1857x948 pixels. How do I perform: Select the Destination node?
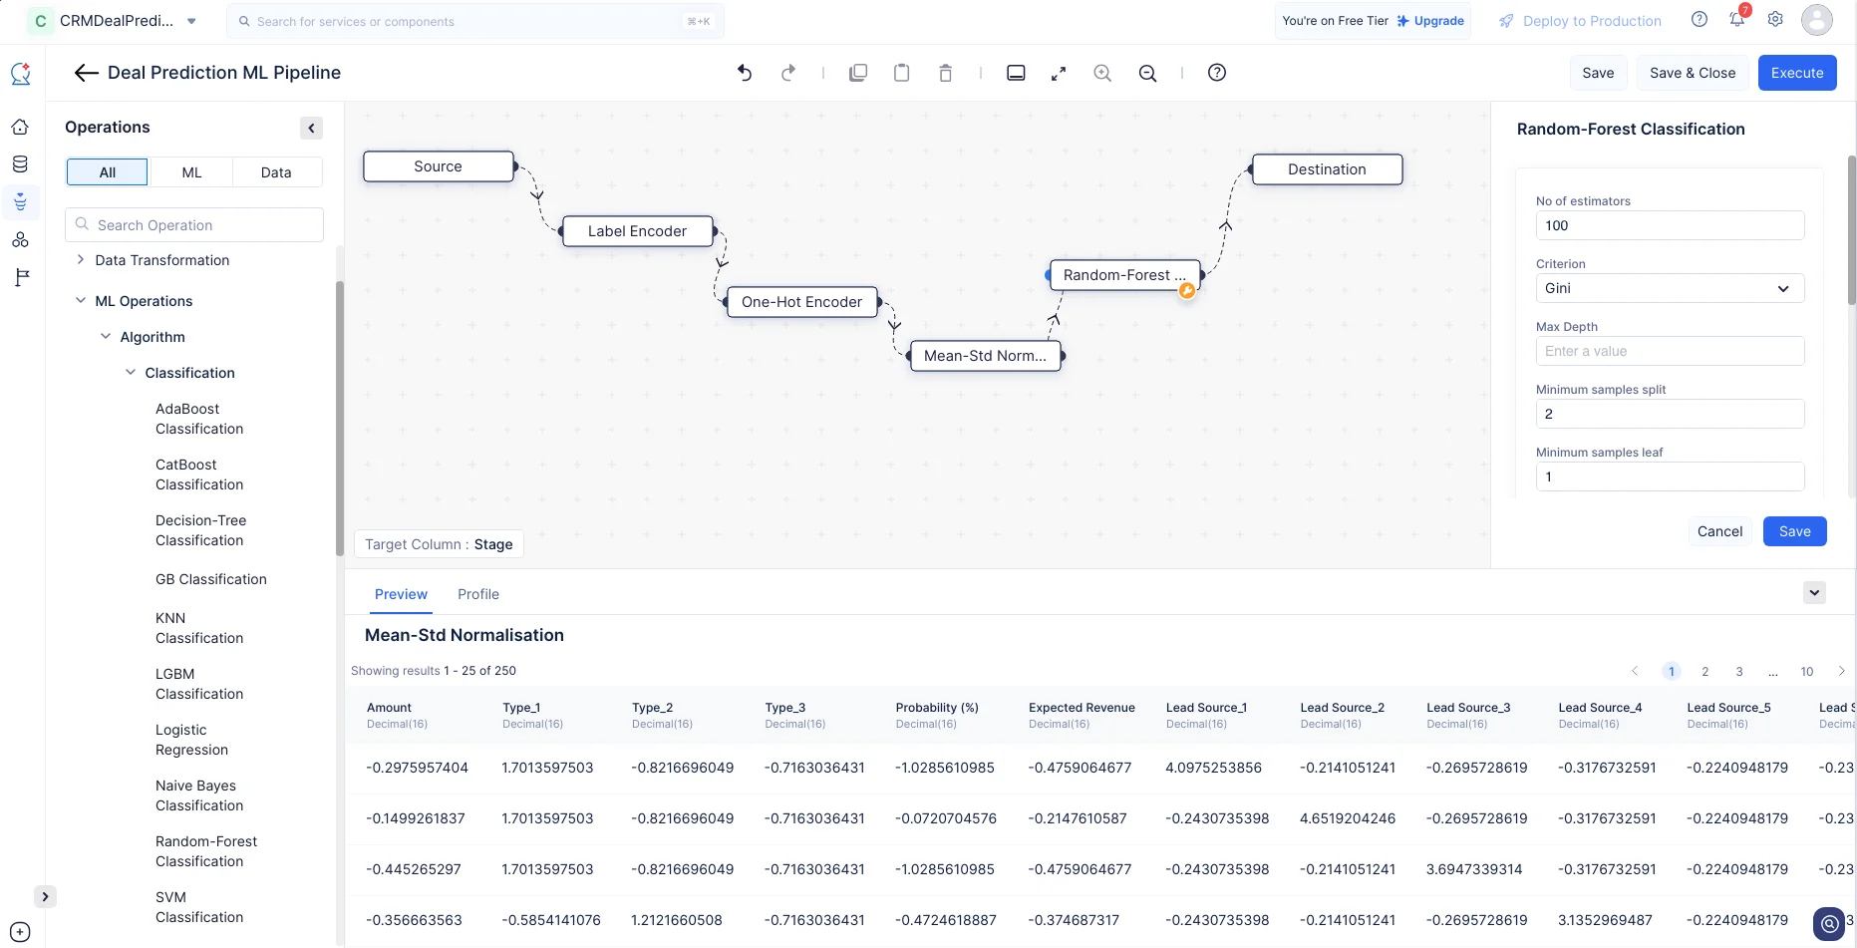click(1328, 169)
